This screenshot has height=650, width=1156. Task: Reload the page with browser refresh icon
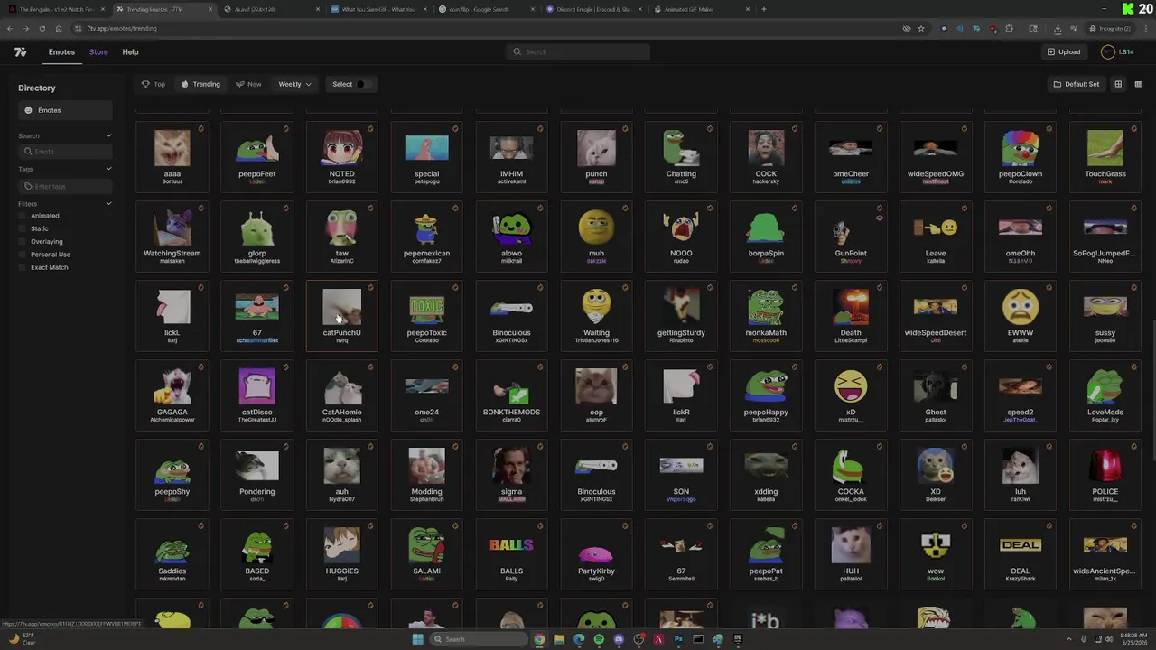42,28
